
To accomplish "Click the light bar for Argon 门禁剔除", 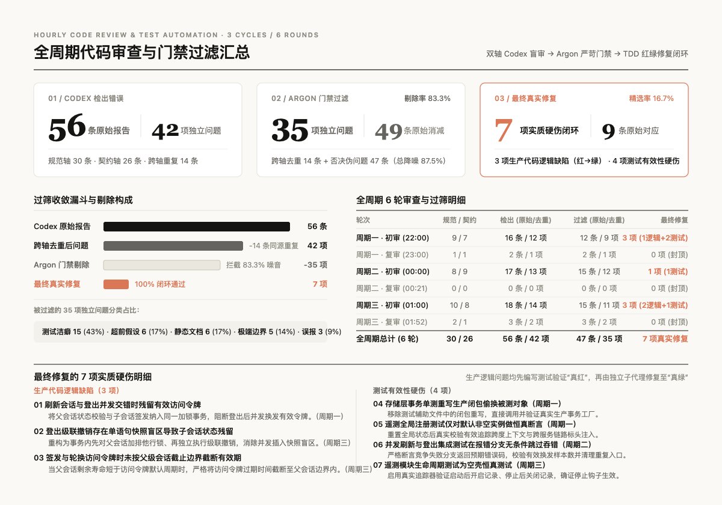I will click(x=162, y=265).
